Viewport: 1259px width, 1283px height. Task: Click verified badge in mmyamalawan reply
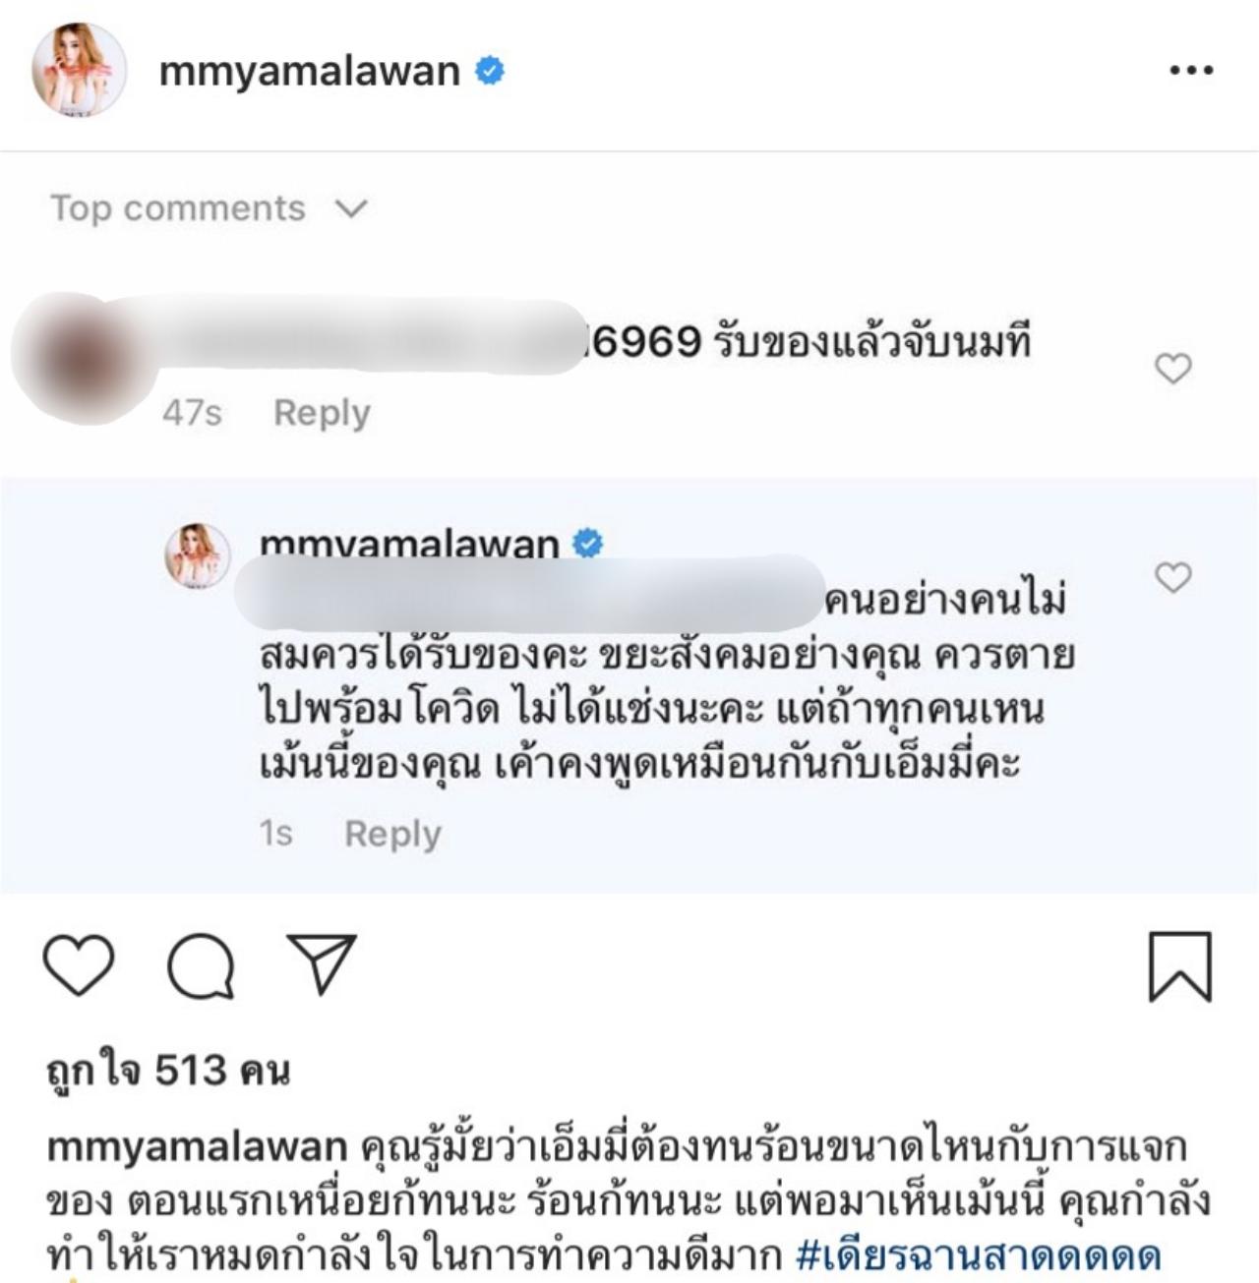point(588,543)
